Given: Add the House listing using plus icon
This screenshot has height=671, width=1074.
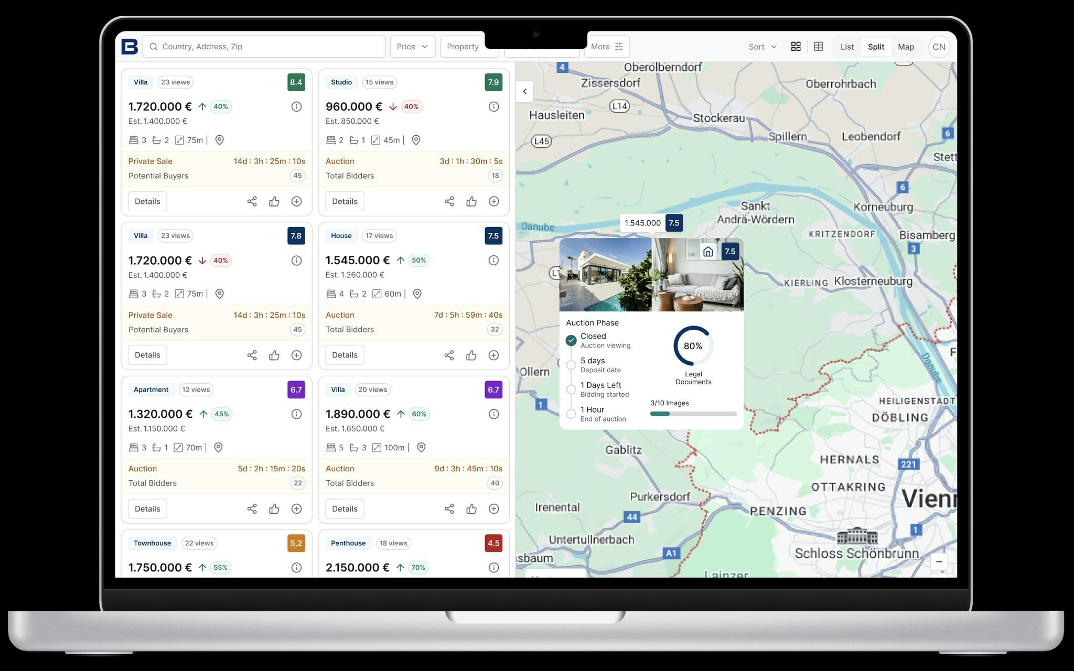Looking at the screenshot, I should click(x=493, y=355).
